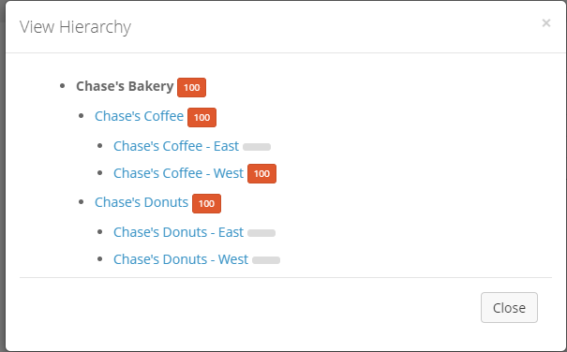Image resolution: width=567 pixels, height=352 pixels.
Task: Open the Chase's Coffee - West link
Action: pyautogui.click(x=179, y=173)
